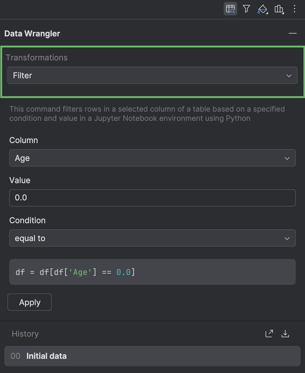Open the Condition dropdown set to equal to
305x373 pixels.
[x=152, y=238]
